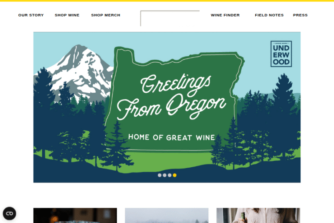Open the right thumbnail with woman
Image resolution: width=334 pixels, height=223 pixels.
coord(258,216)
